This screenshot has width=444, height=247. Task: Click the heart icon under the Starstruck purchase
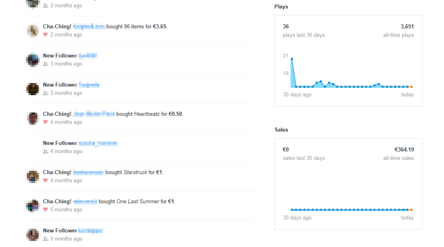point(46,180)
